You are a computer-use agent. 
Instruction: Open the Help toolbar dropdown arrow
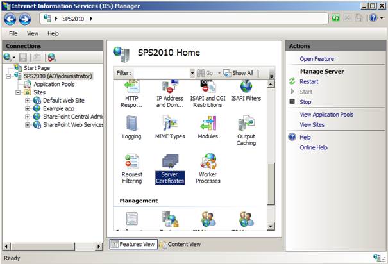tap(382, 18)
